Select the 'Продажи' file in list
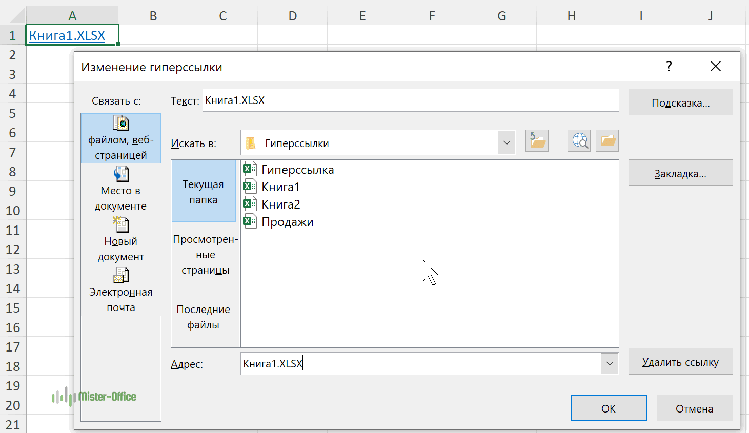Viewport: 749px width, 433px height. click(x=287, y=222)
